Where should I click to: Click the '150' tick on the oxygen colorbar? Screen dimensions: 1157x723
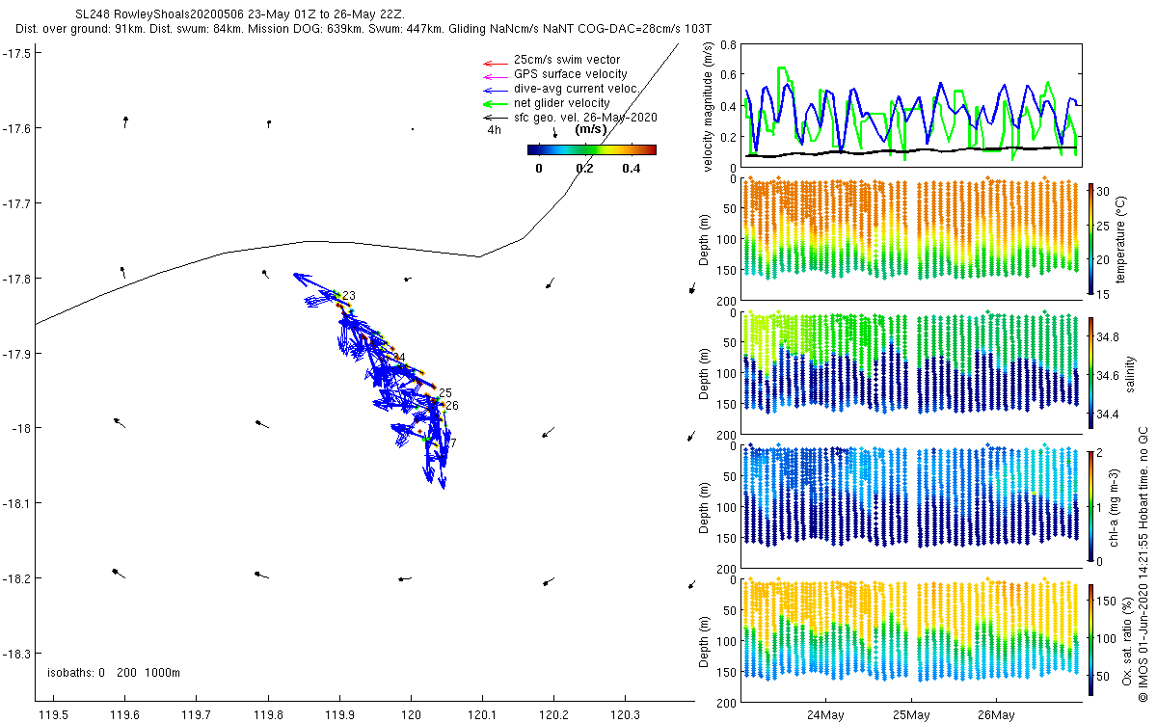click(1108, 601)
